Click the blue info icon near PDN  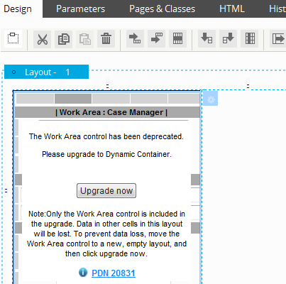pyautogui.click(x=83, y=273)
